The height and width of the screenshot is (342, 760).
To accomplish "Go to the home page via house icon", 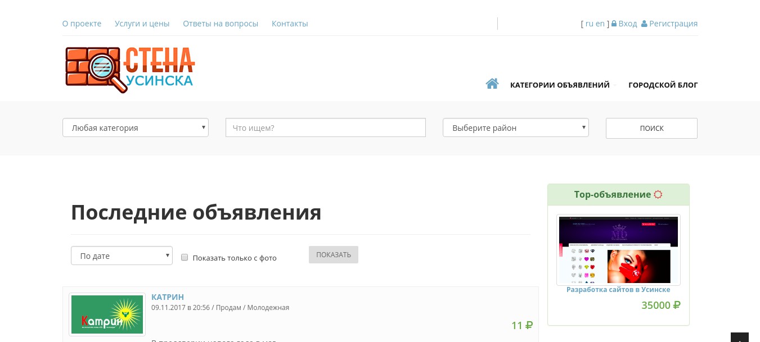I will tap(492, 84).
